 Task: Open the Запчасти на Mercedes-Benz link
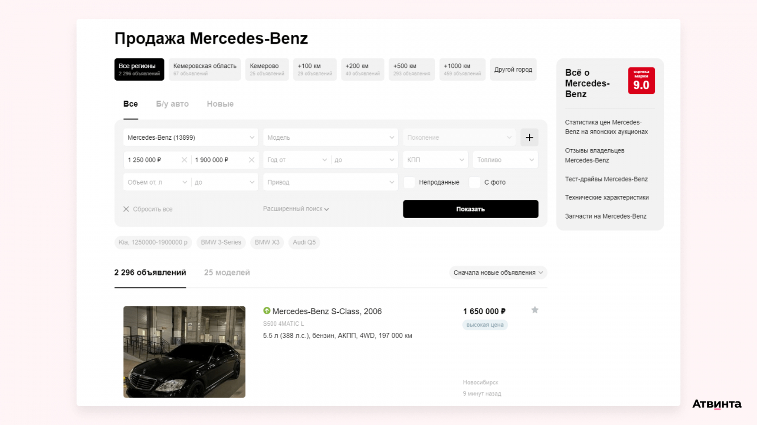(606, 216)
